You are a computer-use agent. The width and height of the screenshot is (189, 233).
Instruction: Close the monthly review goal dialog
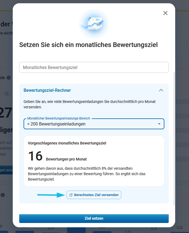pos(165,13)
